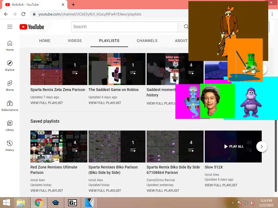Click PLAY ALL on Slow 512X
The height and width of the screenshot is (208, 278).
point(234,147)
